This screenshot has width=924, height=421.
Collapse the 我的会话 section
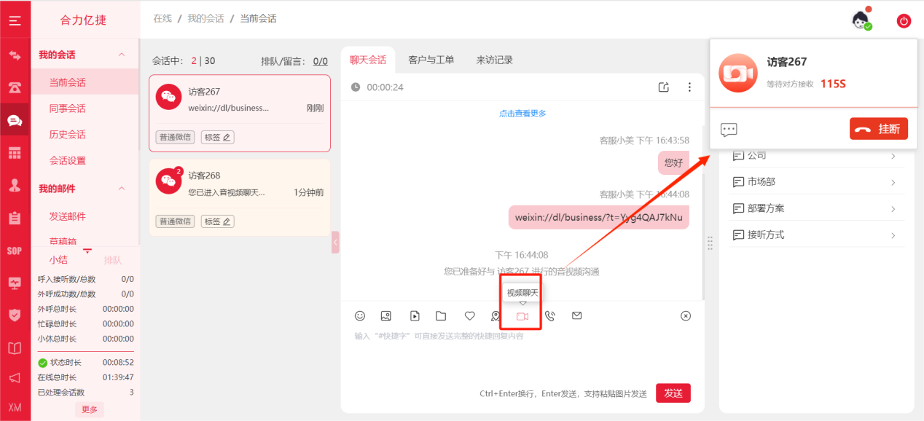[122, 55]
